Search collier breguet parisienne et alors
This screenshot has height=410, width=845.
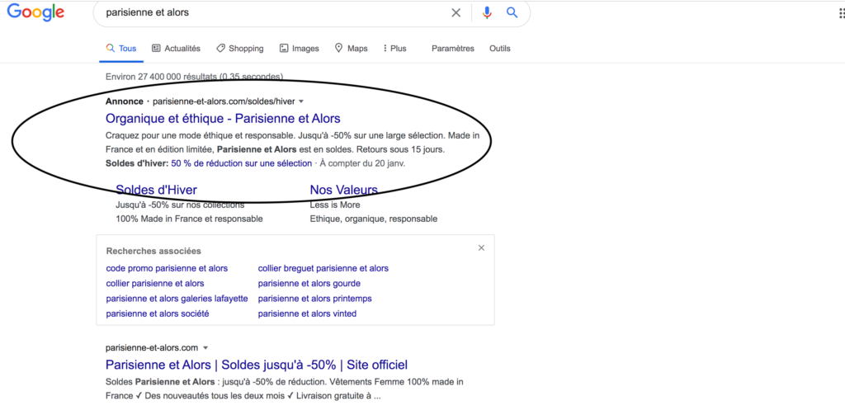pyautogui.click(x=323, y=268)
